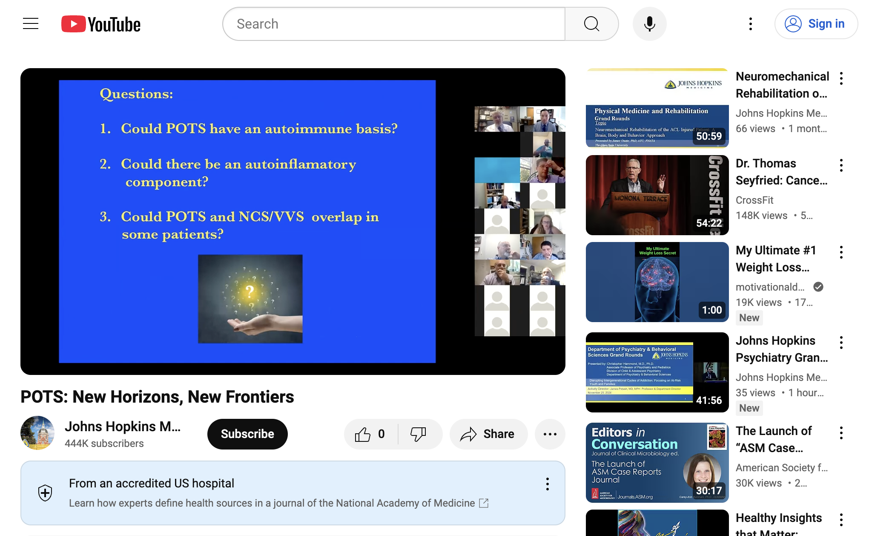
Task: Click the CrossFit channel name
Action: tap(754, 200)
